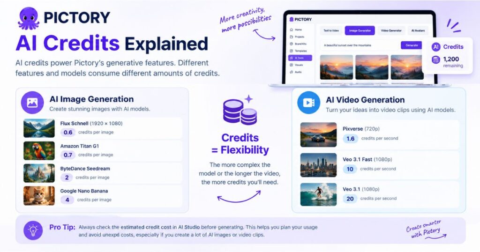Click the Home label in laptop sidebar
The width and height of the screenshot is (480, 252).
pyautogui.click(x=299, y=30)
